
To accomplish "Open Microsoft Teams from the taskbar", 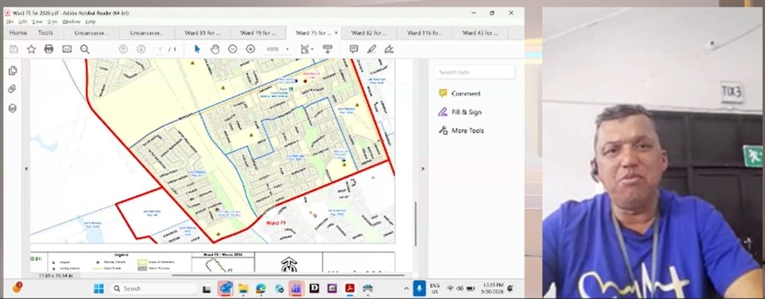I will coord(296,288).
